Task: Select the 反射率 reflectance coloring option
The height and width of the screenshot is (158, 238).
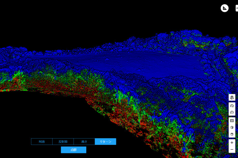Action: pyautogui.click(x=63, y=142)
